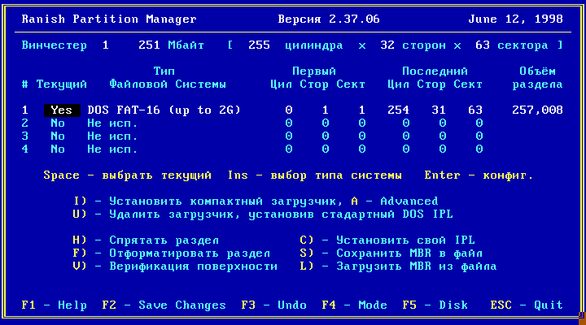The height and width of the screenshot is (325, 586).
Task: Choose 'Сохранить MBR в файл' option S
Action: (x=391, y=253)
